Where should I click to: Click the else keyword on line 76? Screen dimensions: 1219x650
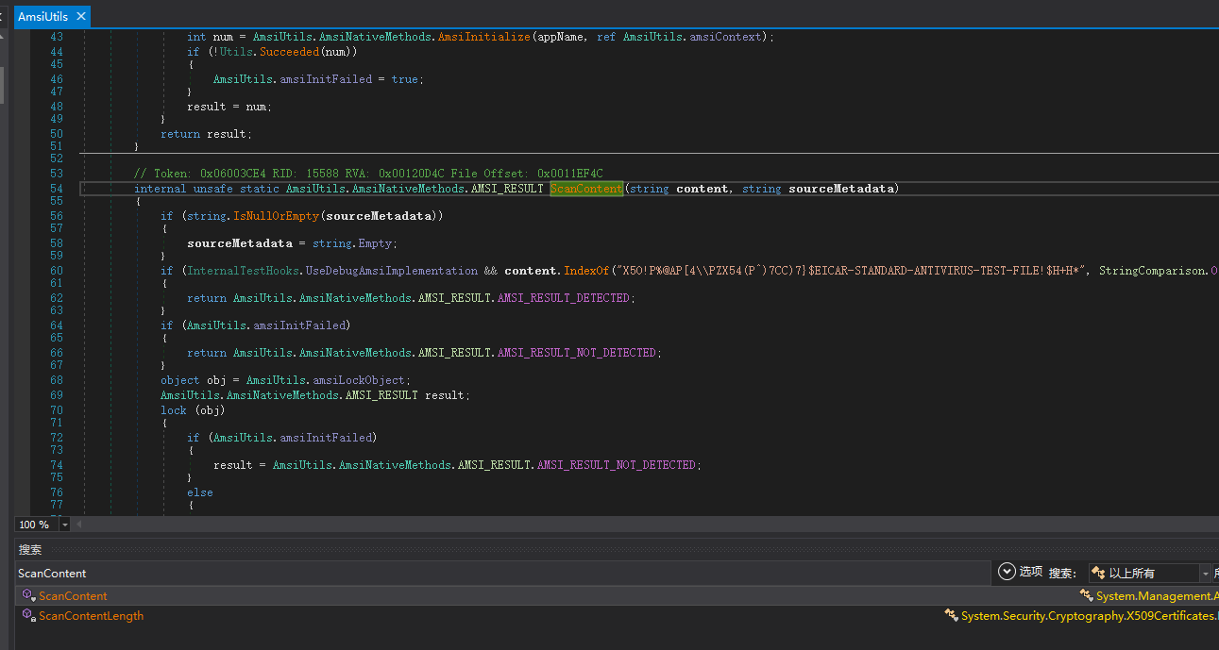(x=200, y=492)
